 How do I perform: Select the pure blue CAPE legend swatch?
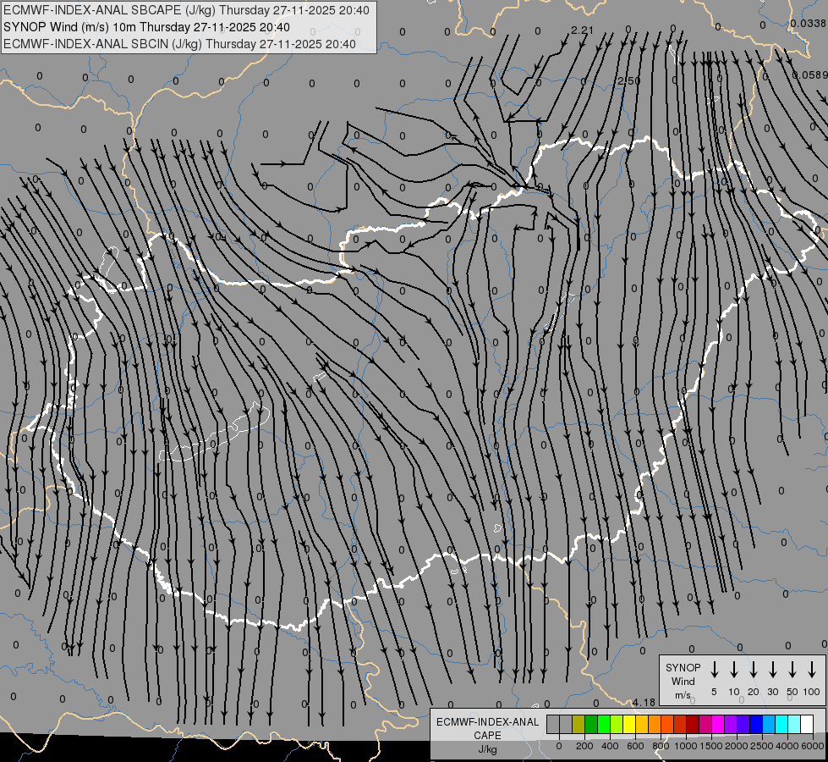coord(756,724)
